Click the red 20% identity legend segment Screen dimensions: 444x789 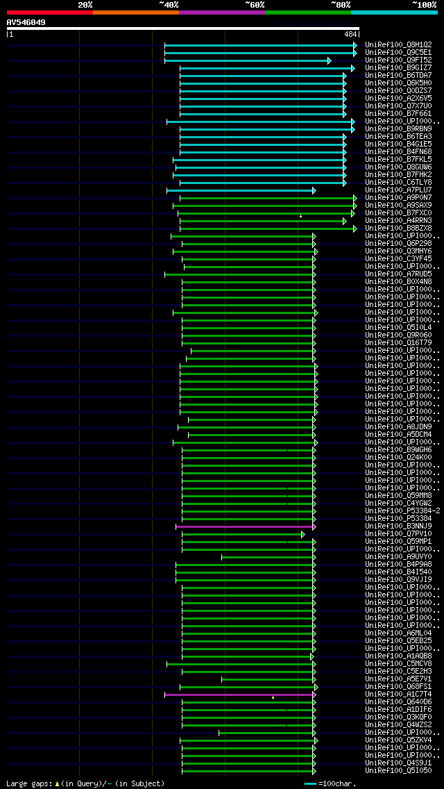(x=50, y=12)
